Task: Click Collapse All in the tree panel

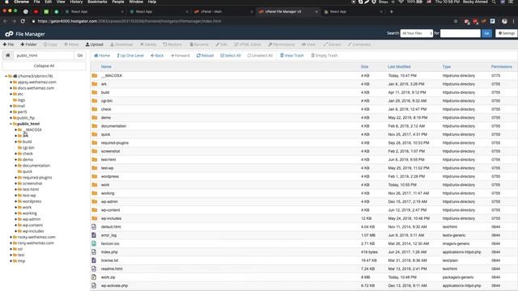Action: click(x=44, y=65)
